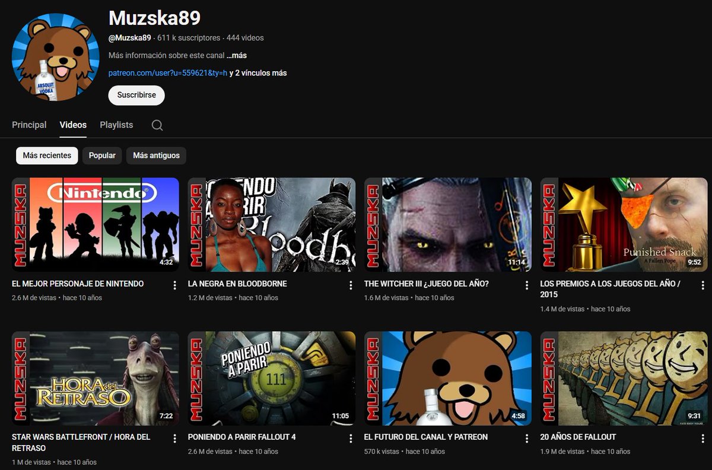Play the Fallout vault 111 door thumbnail
Viewport: 712px width, 470px height.
click(272, 378)
